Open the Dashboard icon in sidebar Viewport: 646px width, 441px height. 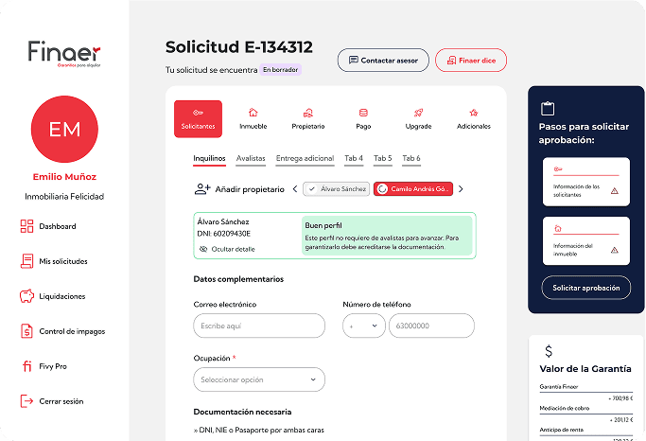[26, 226]
